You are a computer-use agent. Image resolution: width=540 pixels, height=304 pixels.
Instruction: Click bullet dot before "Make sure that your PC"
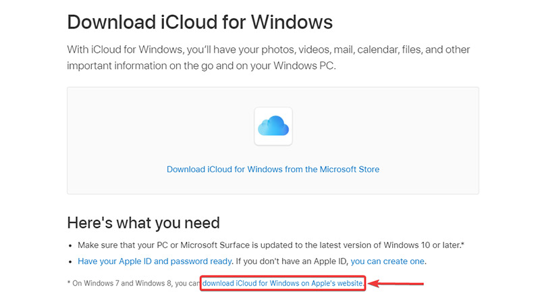tap(70, 246)
